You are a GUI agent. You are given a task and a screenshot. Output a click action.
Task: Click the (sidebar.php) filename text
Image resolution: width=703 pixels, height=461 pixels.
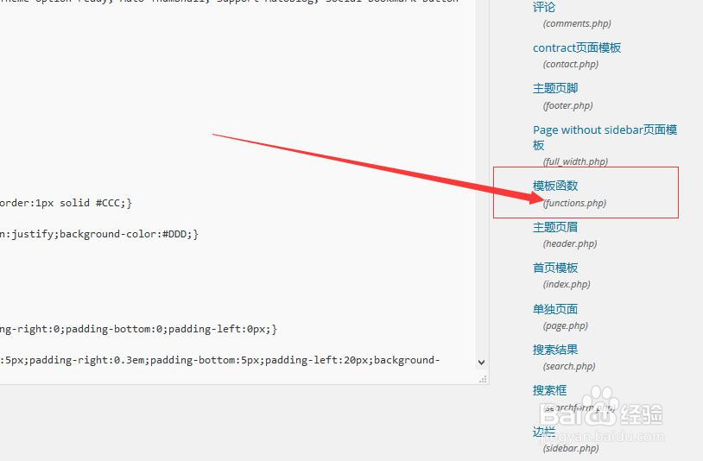click(571, 448)
